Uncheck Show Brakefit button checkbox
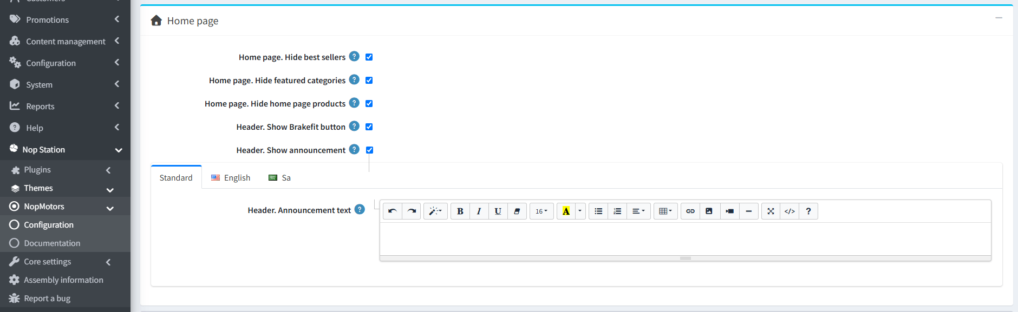 369,127
